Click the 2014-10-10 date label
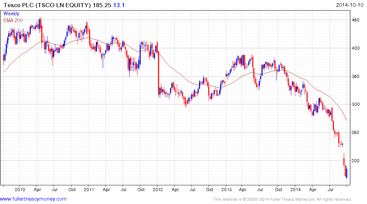367x204 pixels. pos(350,5)
